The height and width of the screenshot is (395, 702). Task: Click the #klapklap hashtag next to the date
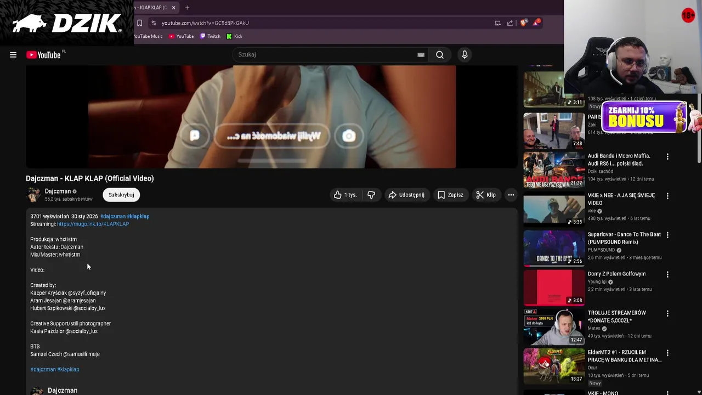[x=138, y=216]
